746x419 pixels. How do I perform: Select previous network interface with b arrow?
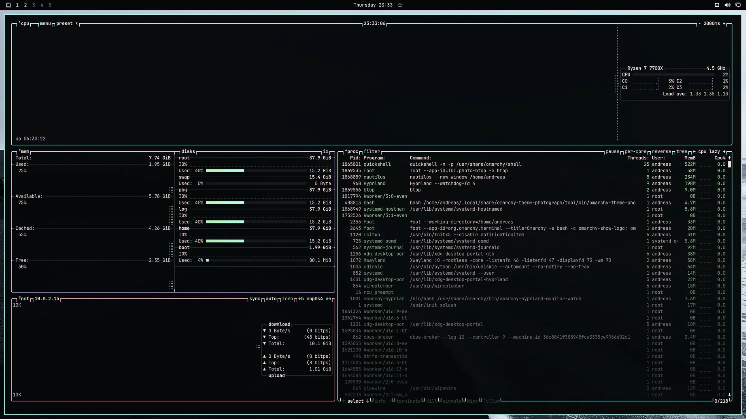point(301,299)
